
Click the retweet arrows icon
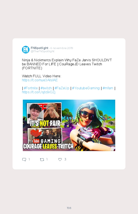pyautogui.click(x=42, y=159)
